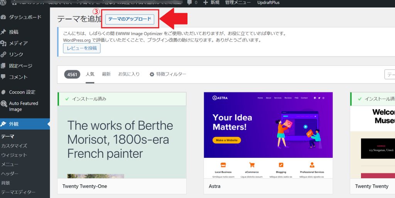The width and height of the screenshot is (395, 198).
Task: Click the 投稿 pushpin icon
Action: pos(3,32)
